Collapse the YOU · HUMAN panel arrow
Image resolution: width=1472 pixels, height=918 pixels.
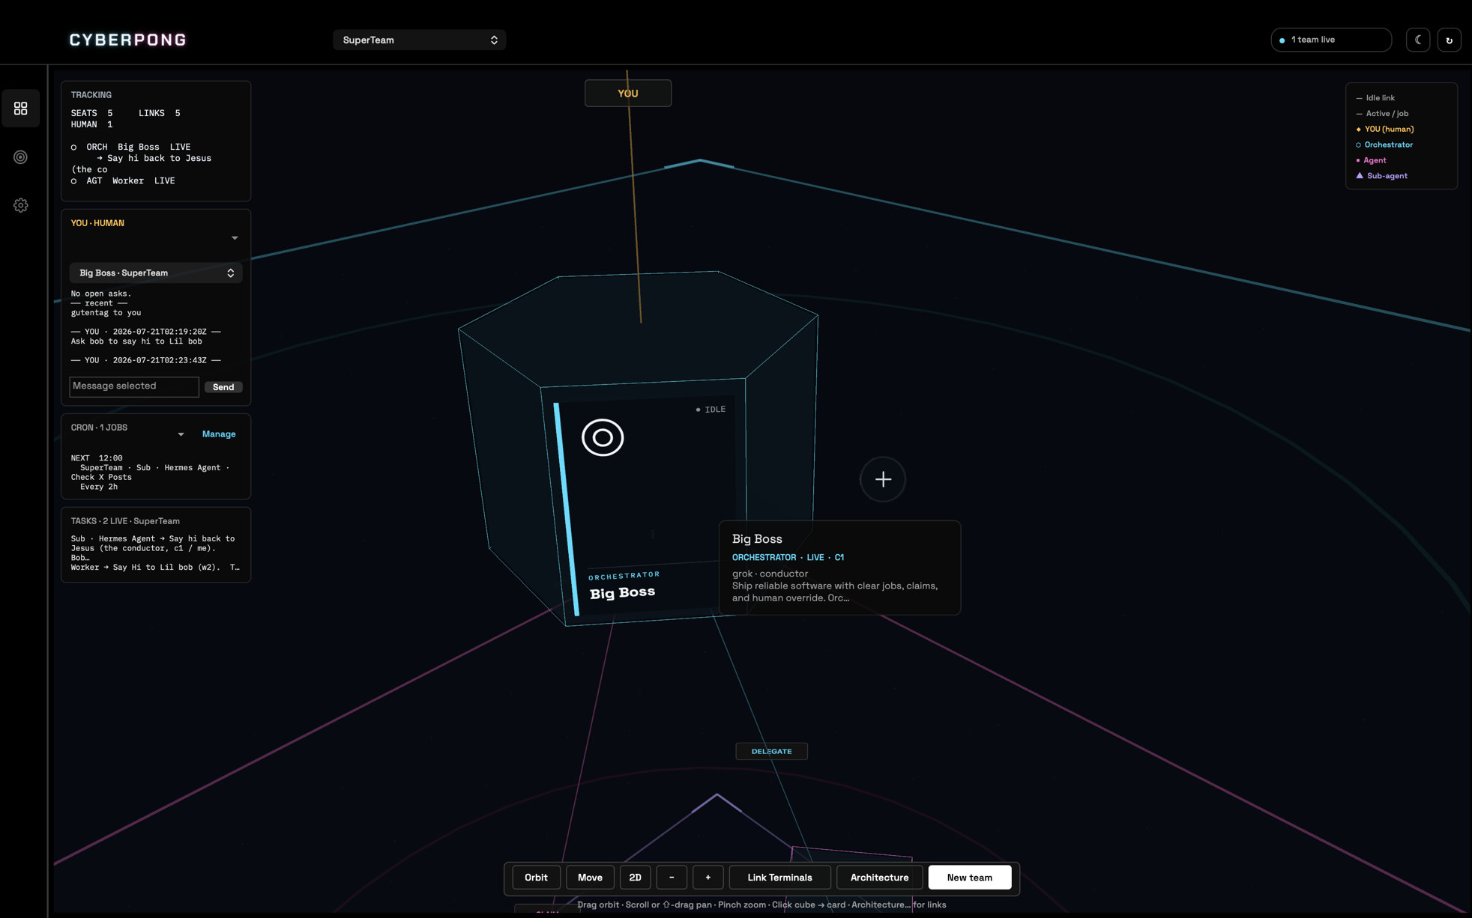235,238
